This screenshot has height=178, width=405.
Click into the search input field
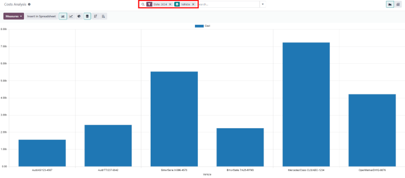coord(228,4)
